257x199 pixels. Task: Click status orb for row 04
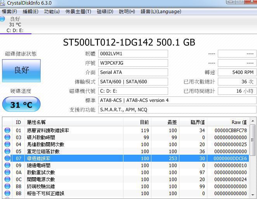(x=7, y=144)
